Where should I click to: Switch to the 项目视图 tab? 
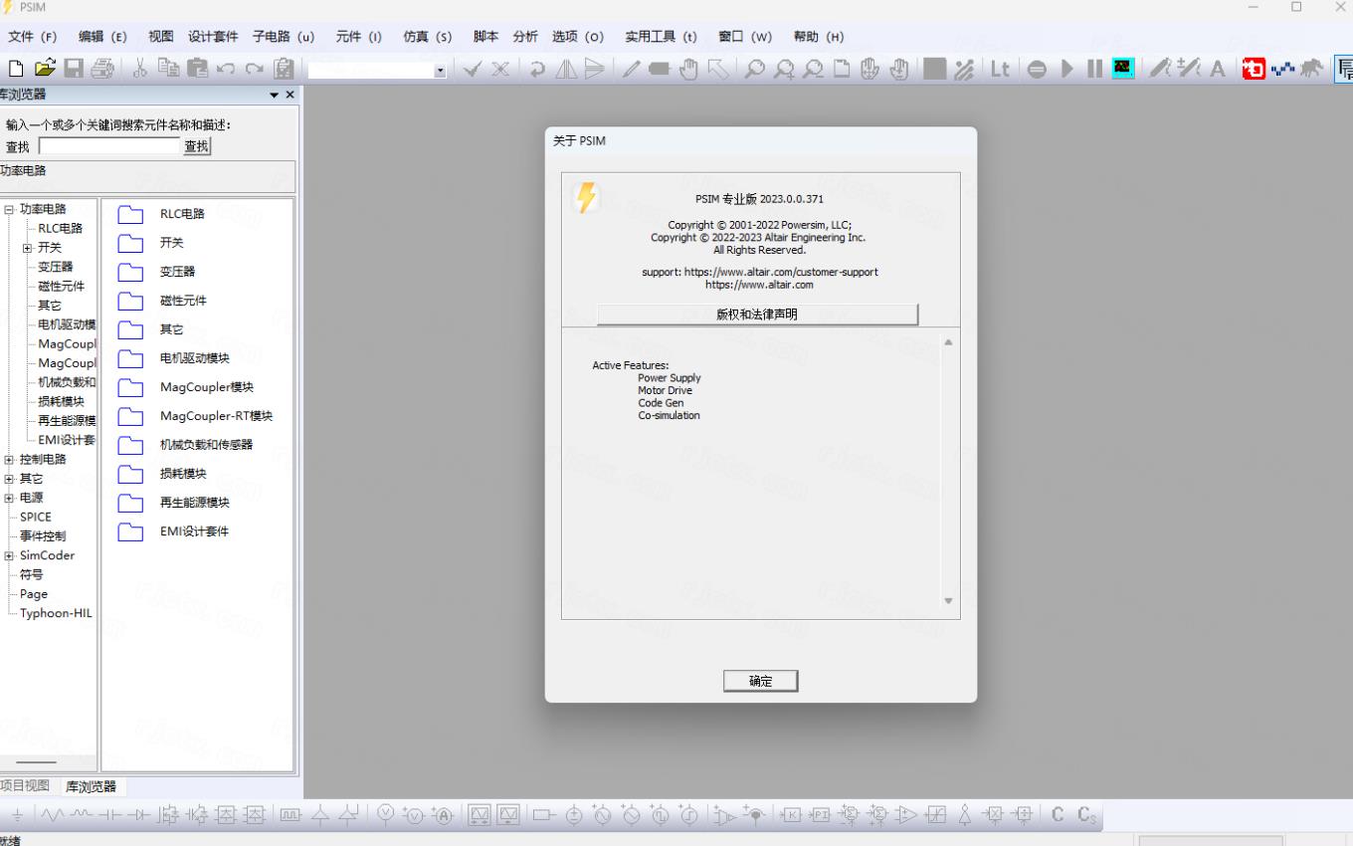(x=25, y=786)
